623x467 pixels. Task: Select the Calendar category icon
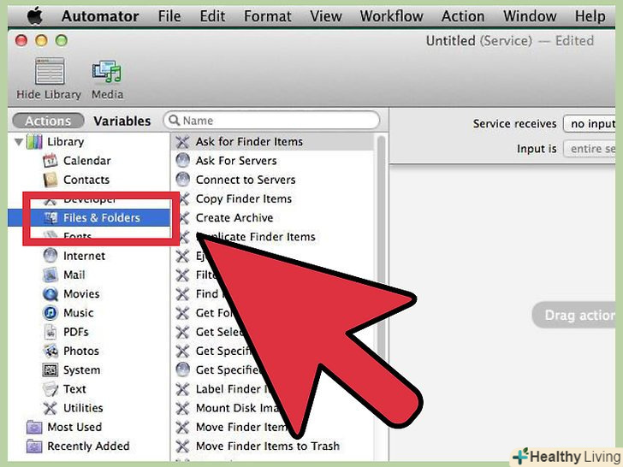50,161
